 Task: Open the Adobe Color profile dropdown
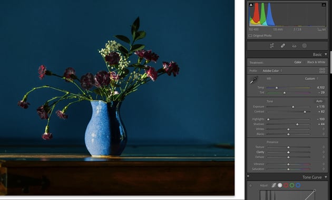(x=272, y=71)
